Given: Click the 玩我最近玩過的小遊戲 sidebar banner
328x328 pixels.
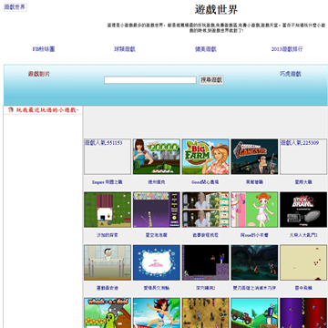Looking at the screenshot, I should point(43,110).
